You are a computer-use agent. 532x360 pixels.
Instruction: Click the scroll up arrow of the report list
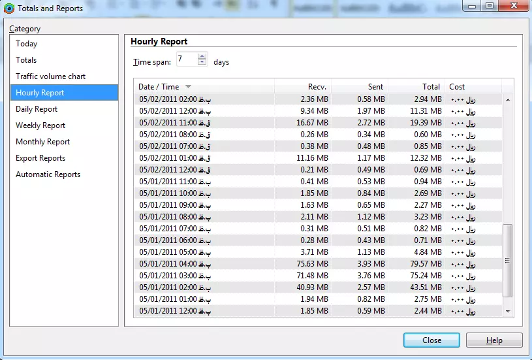pos(508,99)
